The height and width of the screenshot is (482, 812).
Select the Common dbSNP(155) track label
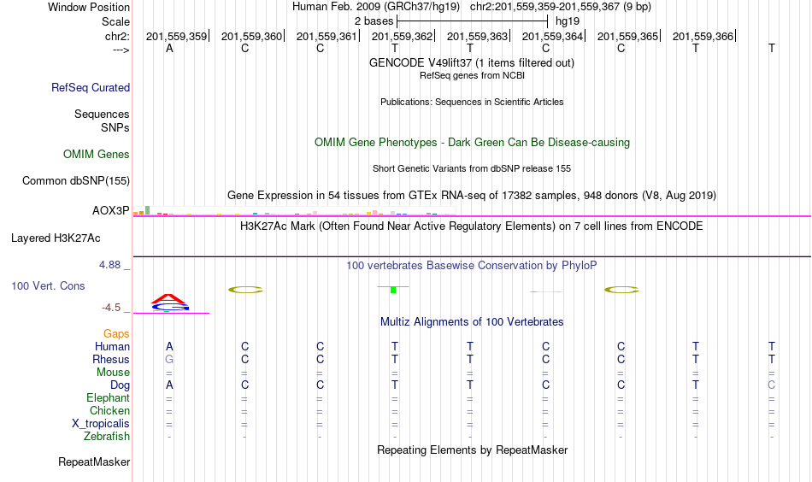[x=75, y=180]
